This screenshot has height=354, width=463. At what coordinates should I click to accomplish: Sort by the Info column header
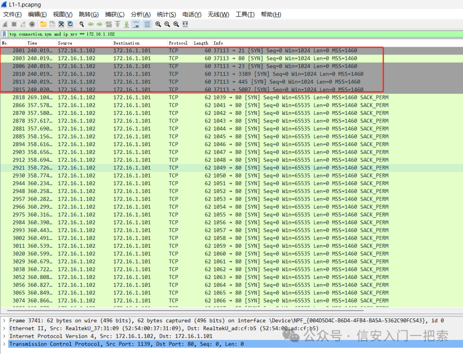pyautogui.click(x=337, y=43)
